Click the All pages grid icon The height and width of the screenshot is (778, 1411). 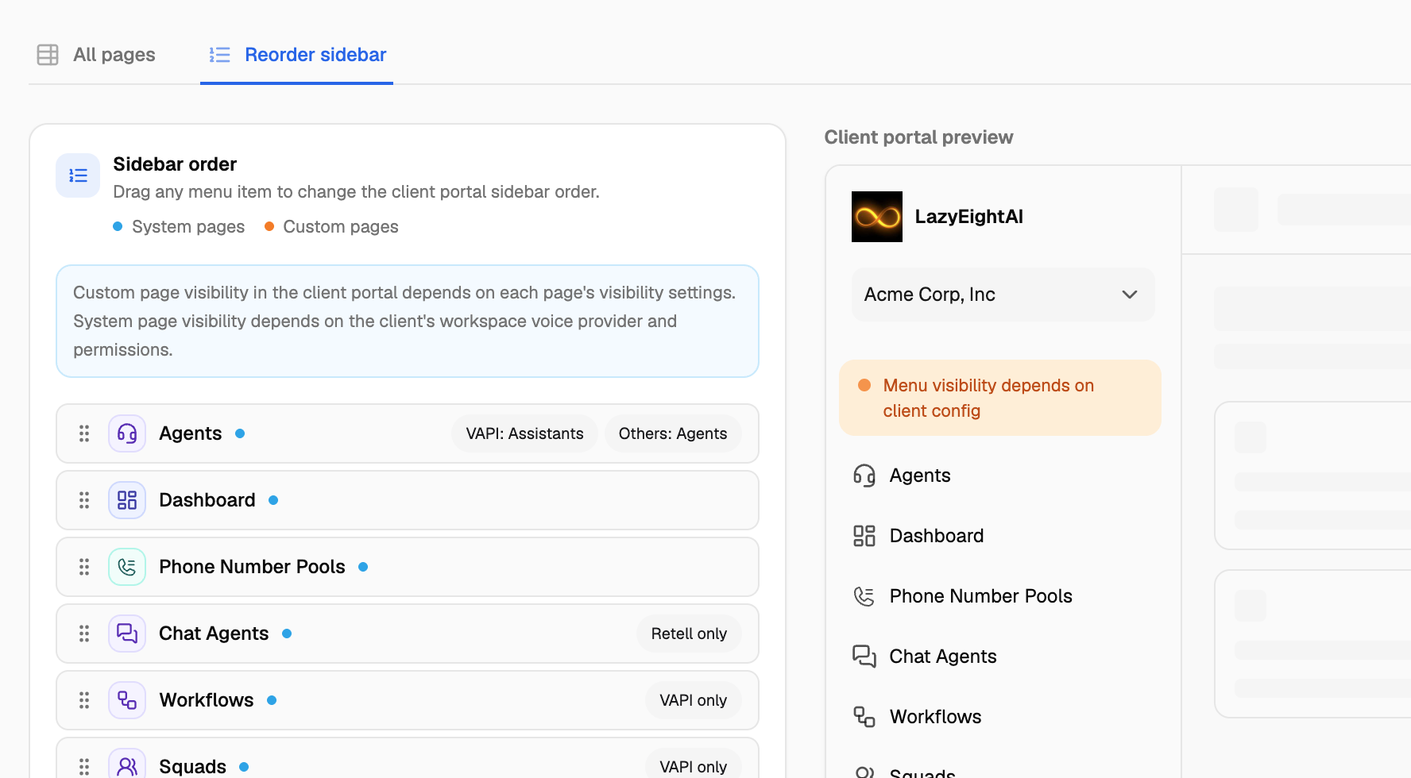click(x=48, y=55)
